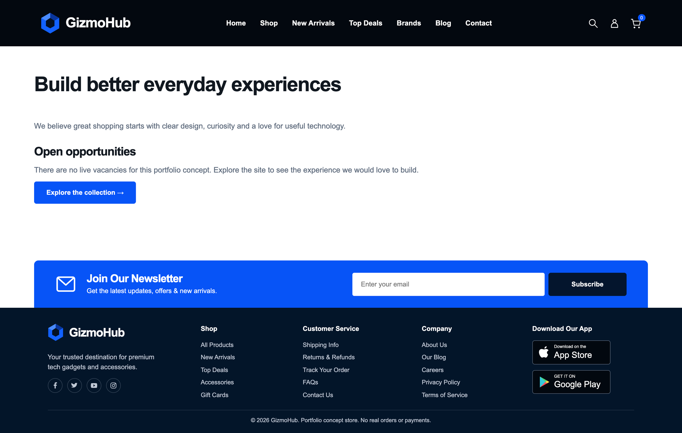Open Top Deals footer link
This screenshot has height=433, width=682.
coord(214,370)
